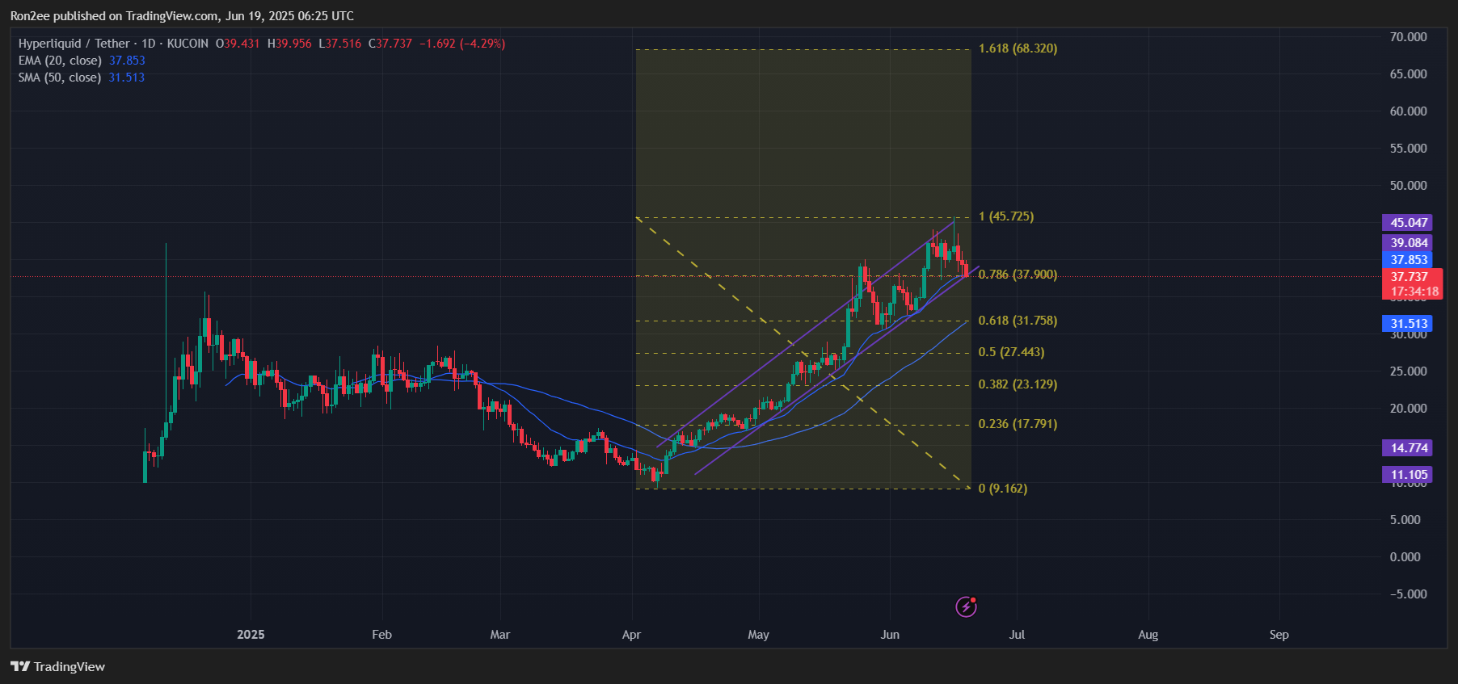Click the EMA (20, close) indicator legend
The height and width of the screenshot is (684, 1458).
pos(60,61)
